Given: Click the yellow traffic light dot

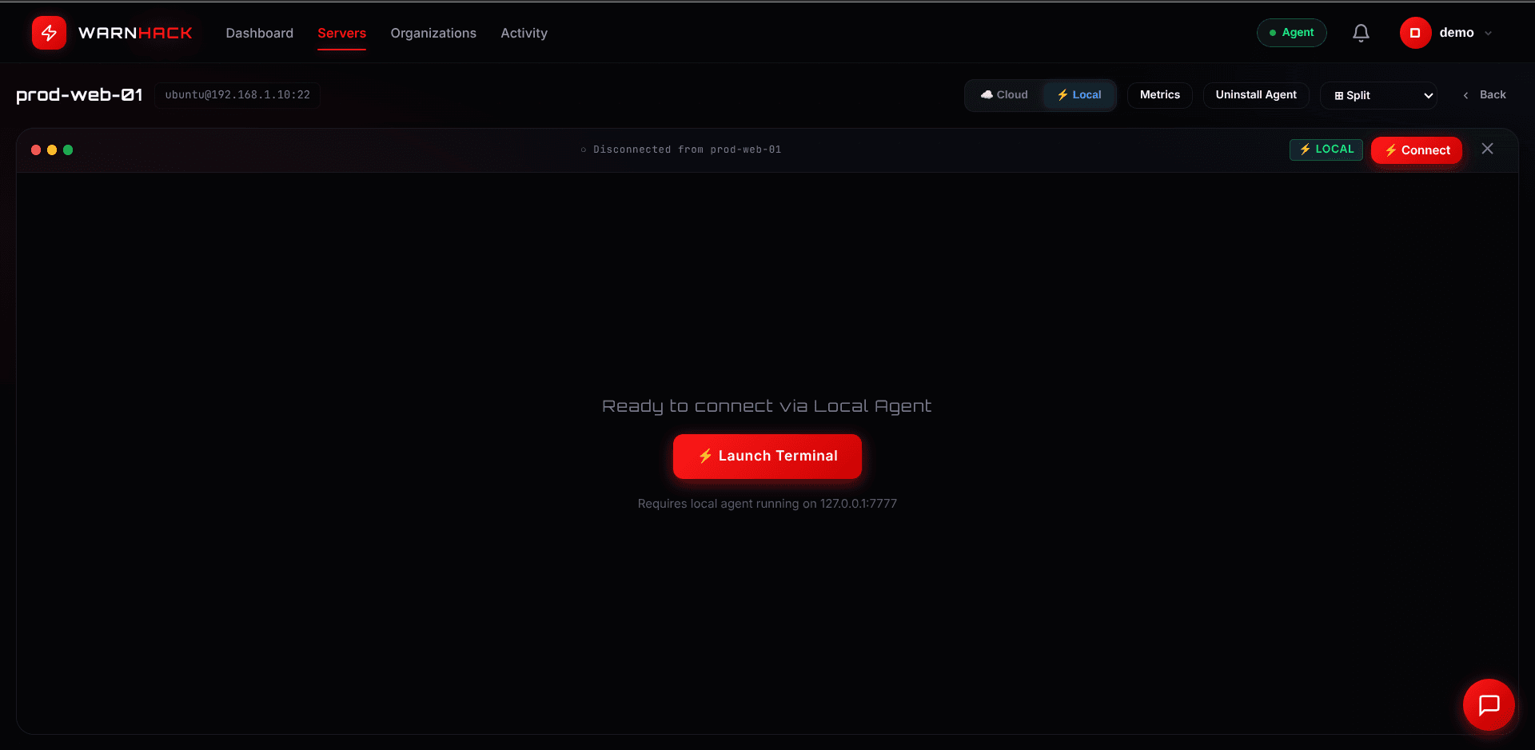Looking at the screenshot, I should click(52, 150).
